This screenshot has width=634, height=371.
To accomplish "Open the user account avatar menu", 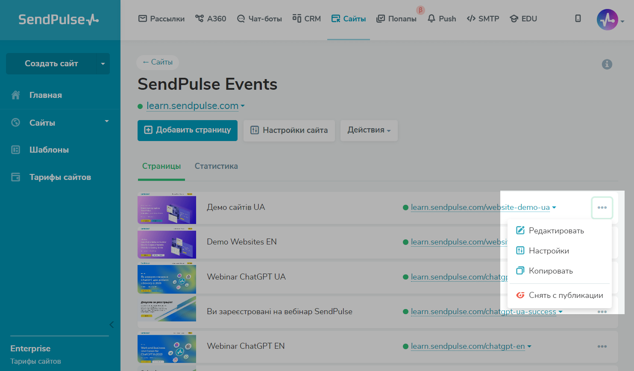I will [608, 20].
